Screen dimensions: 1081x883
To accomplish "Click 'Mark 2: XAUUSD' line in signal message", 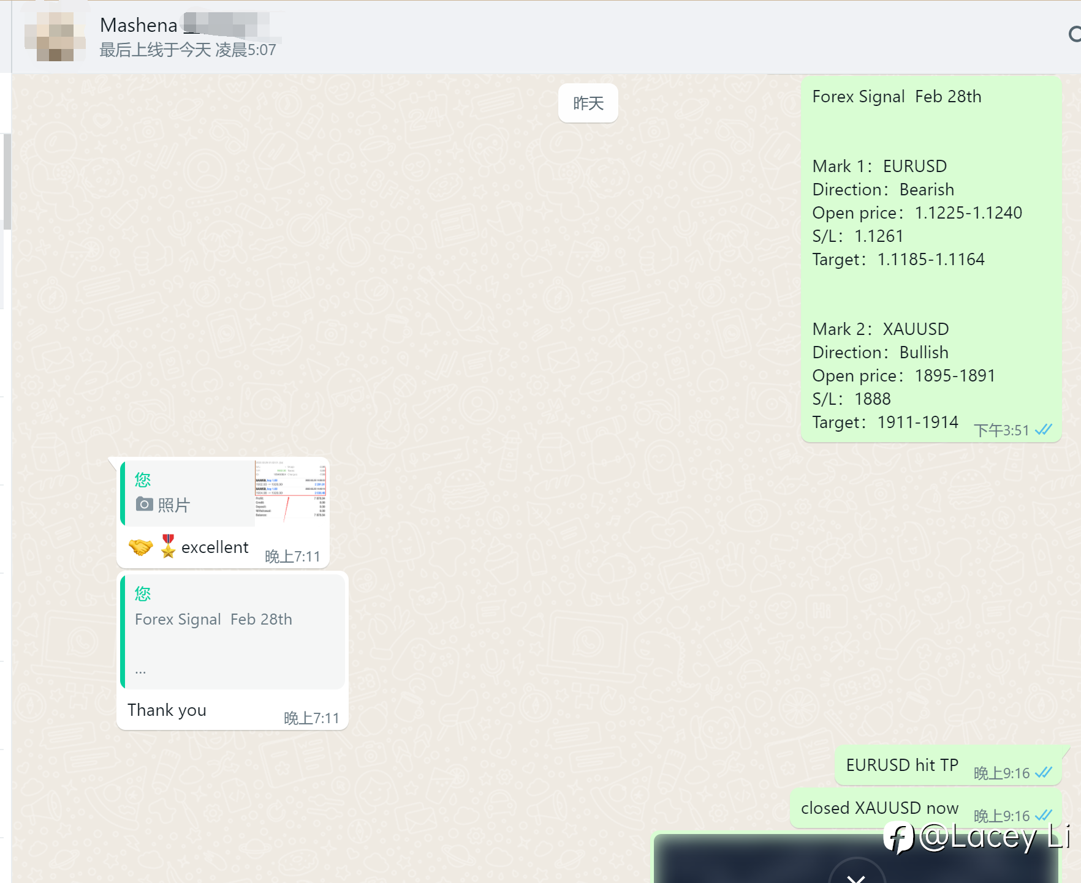I will tap(881, 329).
